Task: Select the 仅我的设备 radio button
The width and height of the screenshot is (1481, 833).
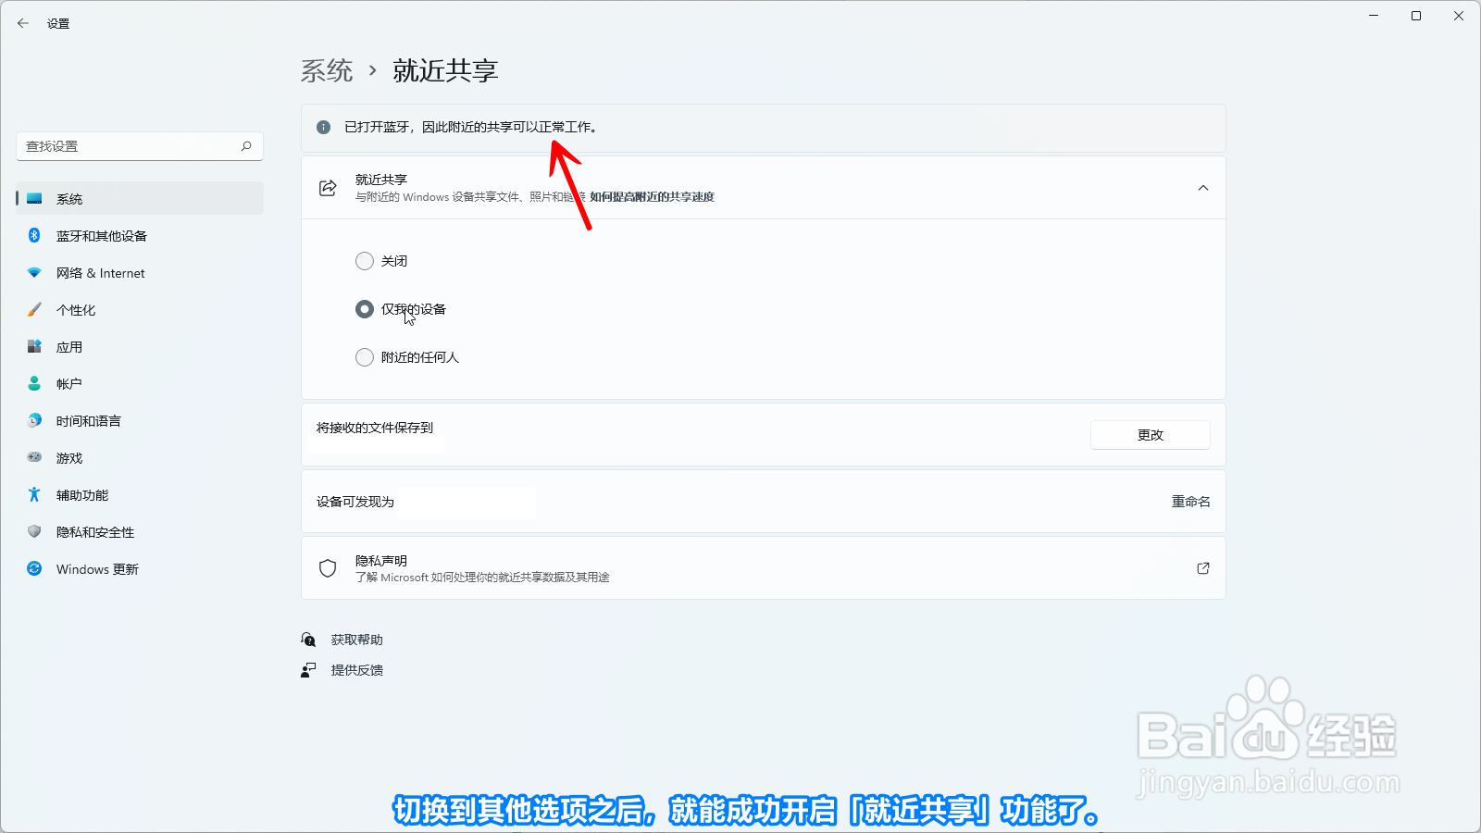Action: (365, 309)
